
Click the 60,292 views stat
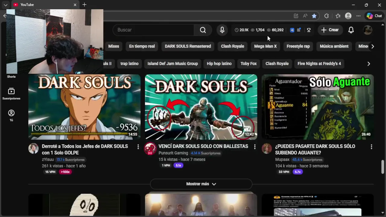point(275,30)
